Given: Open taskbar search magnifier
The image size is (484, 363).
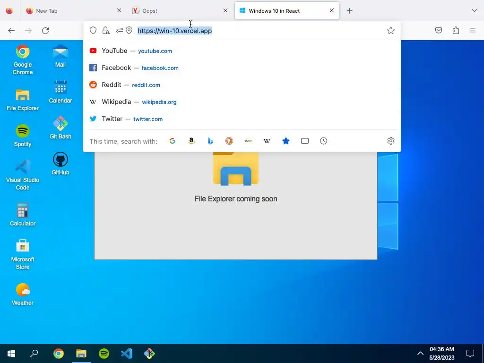Looking at the screenshot, I should pos(34,354).
